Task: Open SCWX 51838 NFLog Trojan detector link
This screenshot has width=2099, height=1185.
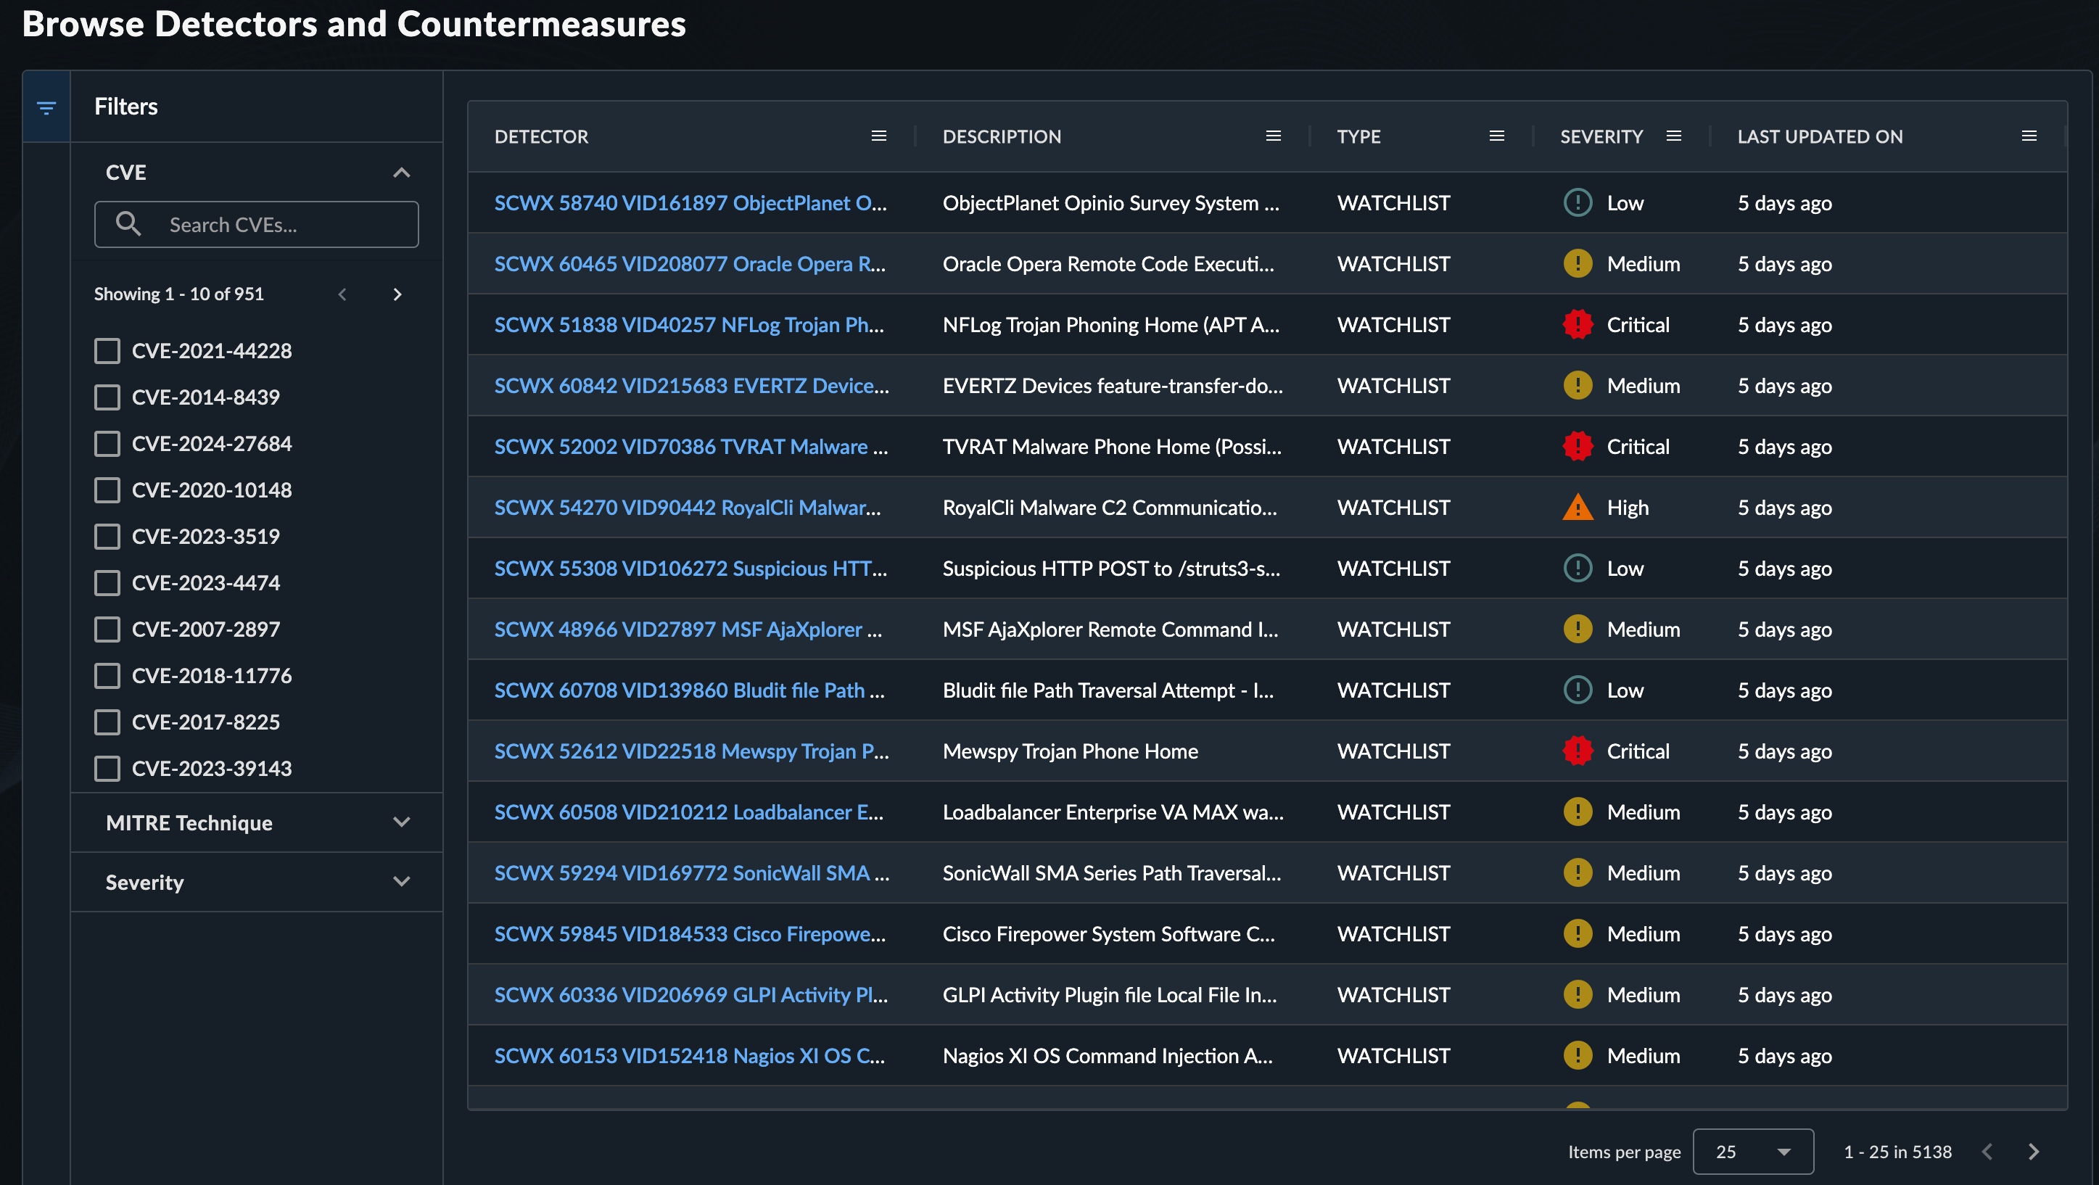Action: 688,324
